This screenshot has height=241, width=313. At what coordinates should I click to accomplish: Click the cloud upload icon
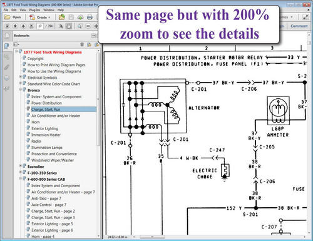pyautogui.click(x=80, y=17)
